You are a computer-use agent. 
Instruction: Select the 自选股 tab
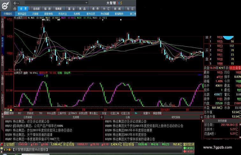point(36,9)
